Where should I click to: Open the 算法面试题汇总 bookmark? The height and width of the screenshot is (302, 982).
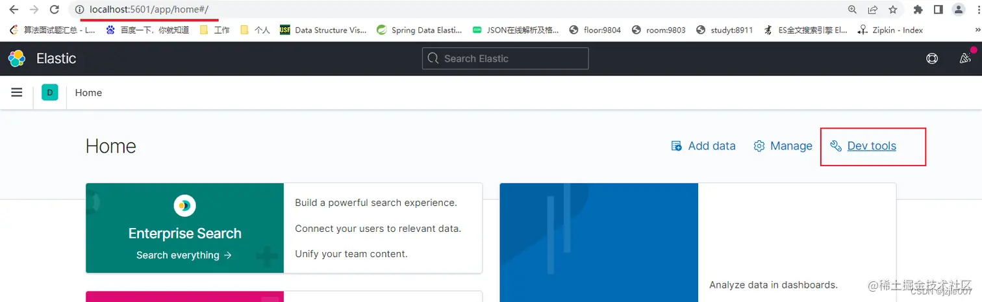pos(52,30)
